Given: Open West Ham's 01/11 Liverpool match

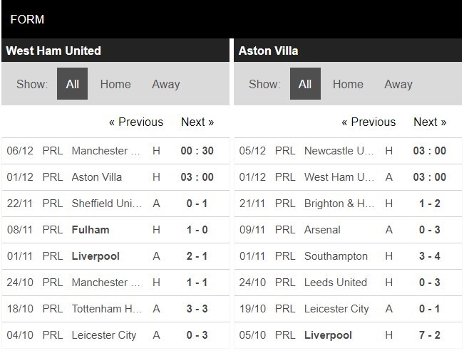Looking at the screenshot, I should point(96,256).
